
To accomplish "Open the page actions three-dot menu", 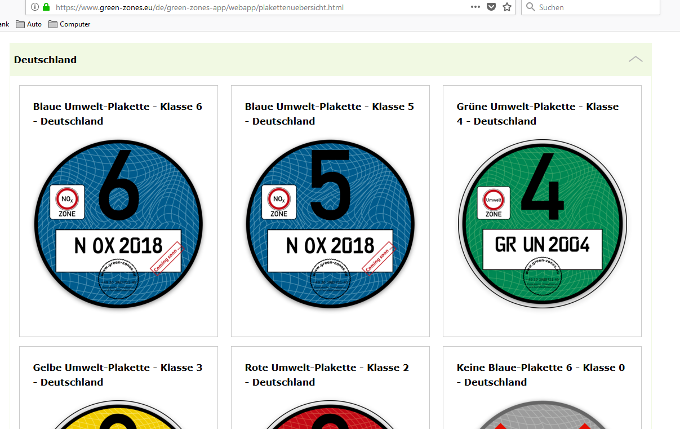I will pyautogui.click(x=475, y=7).
